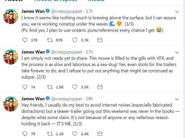
Task: Retweet the (2/3) VFX tweet
Action: 50,87
